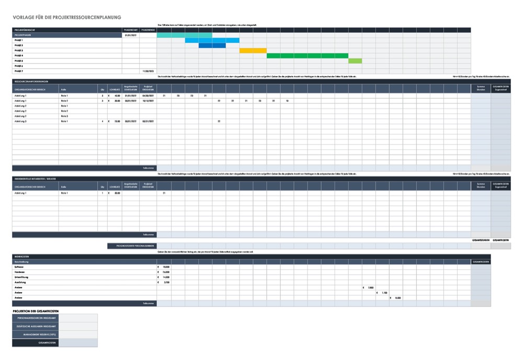Select the 25.00 Lohnsatz cell for Abteilung 3

[115, 121]
